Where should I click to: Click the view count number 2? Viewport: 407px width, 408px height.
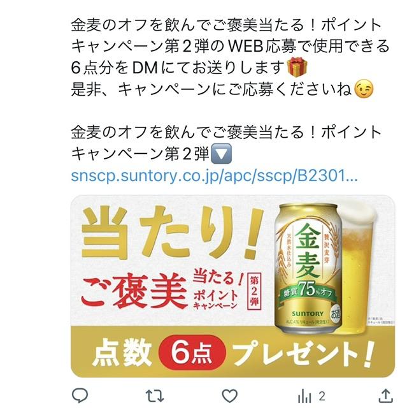click(x=322, y=397)
